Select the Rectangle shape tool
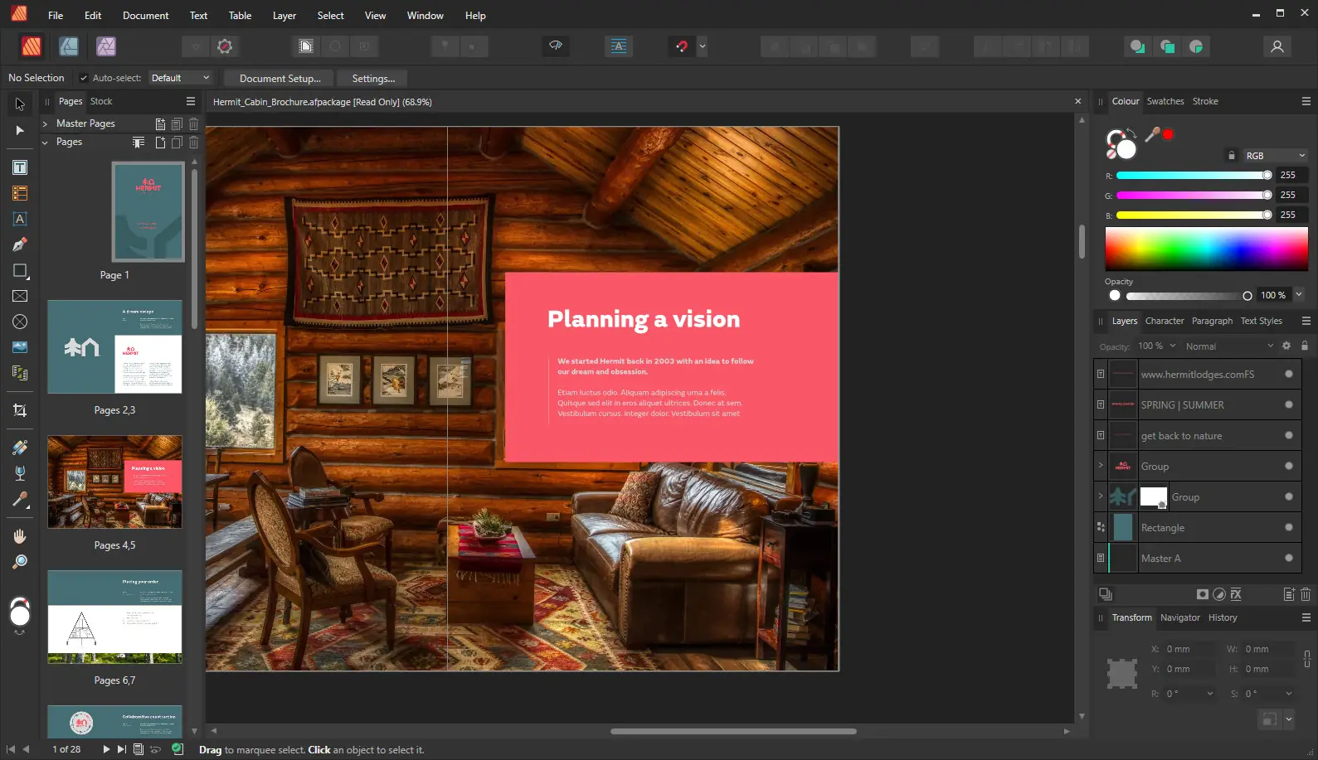This screenshot has height=760, width=1318. (x=20, y=271)
